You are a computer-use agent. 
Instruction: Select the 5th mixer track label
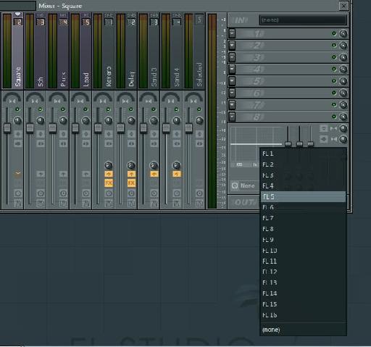41,82
